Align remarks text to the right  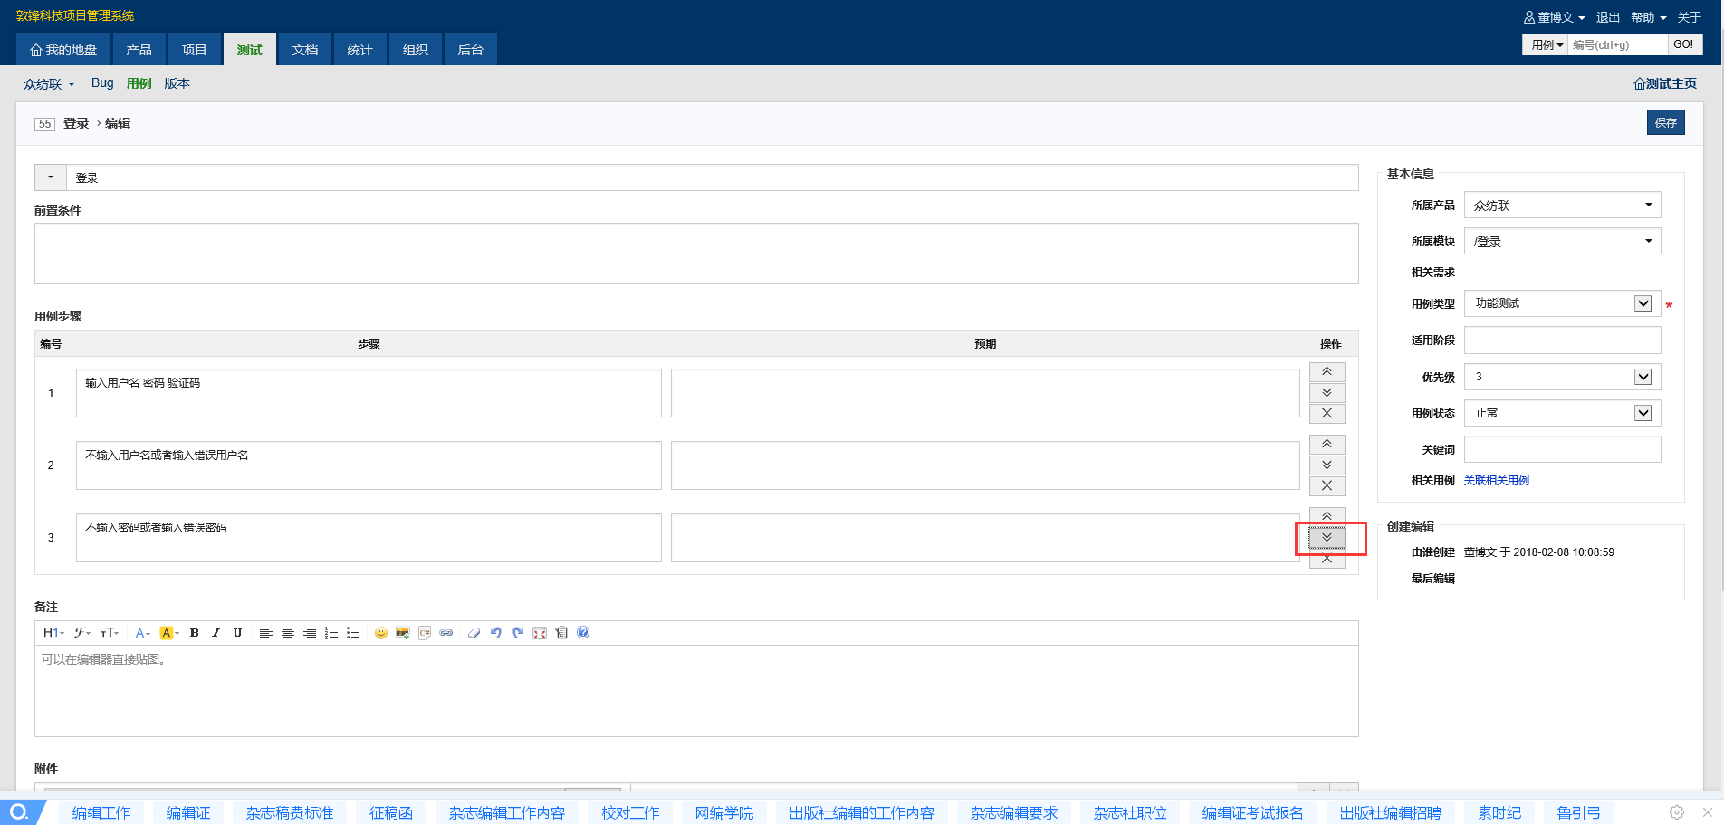point(309,633)
